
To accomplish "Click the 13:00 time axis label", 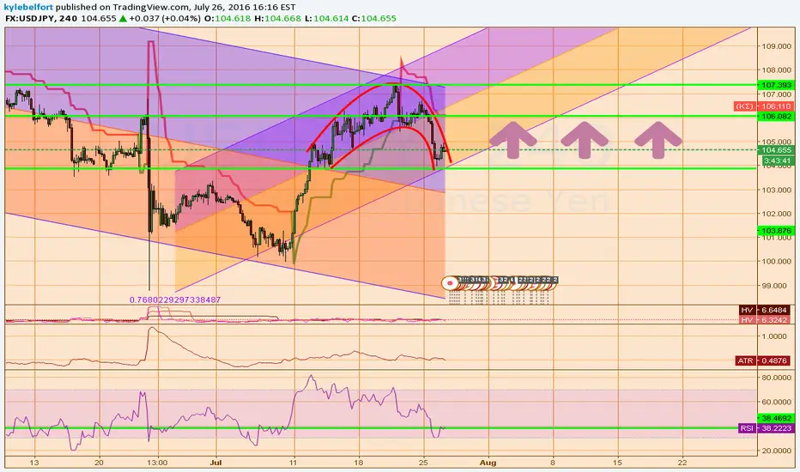I will click(157, 463).
